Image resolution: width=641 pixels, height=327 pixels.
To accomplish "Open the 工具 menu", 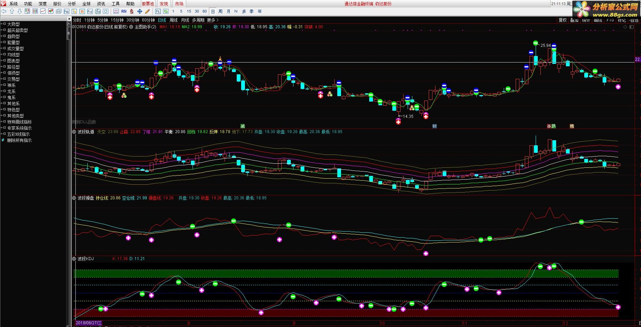I will point(116,4).
